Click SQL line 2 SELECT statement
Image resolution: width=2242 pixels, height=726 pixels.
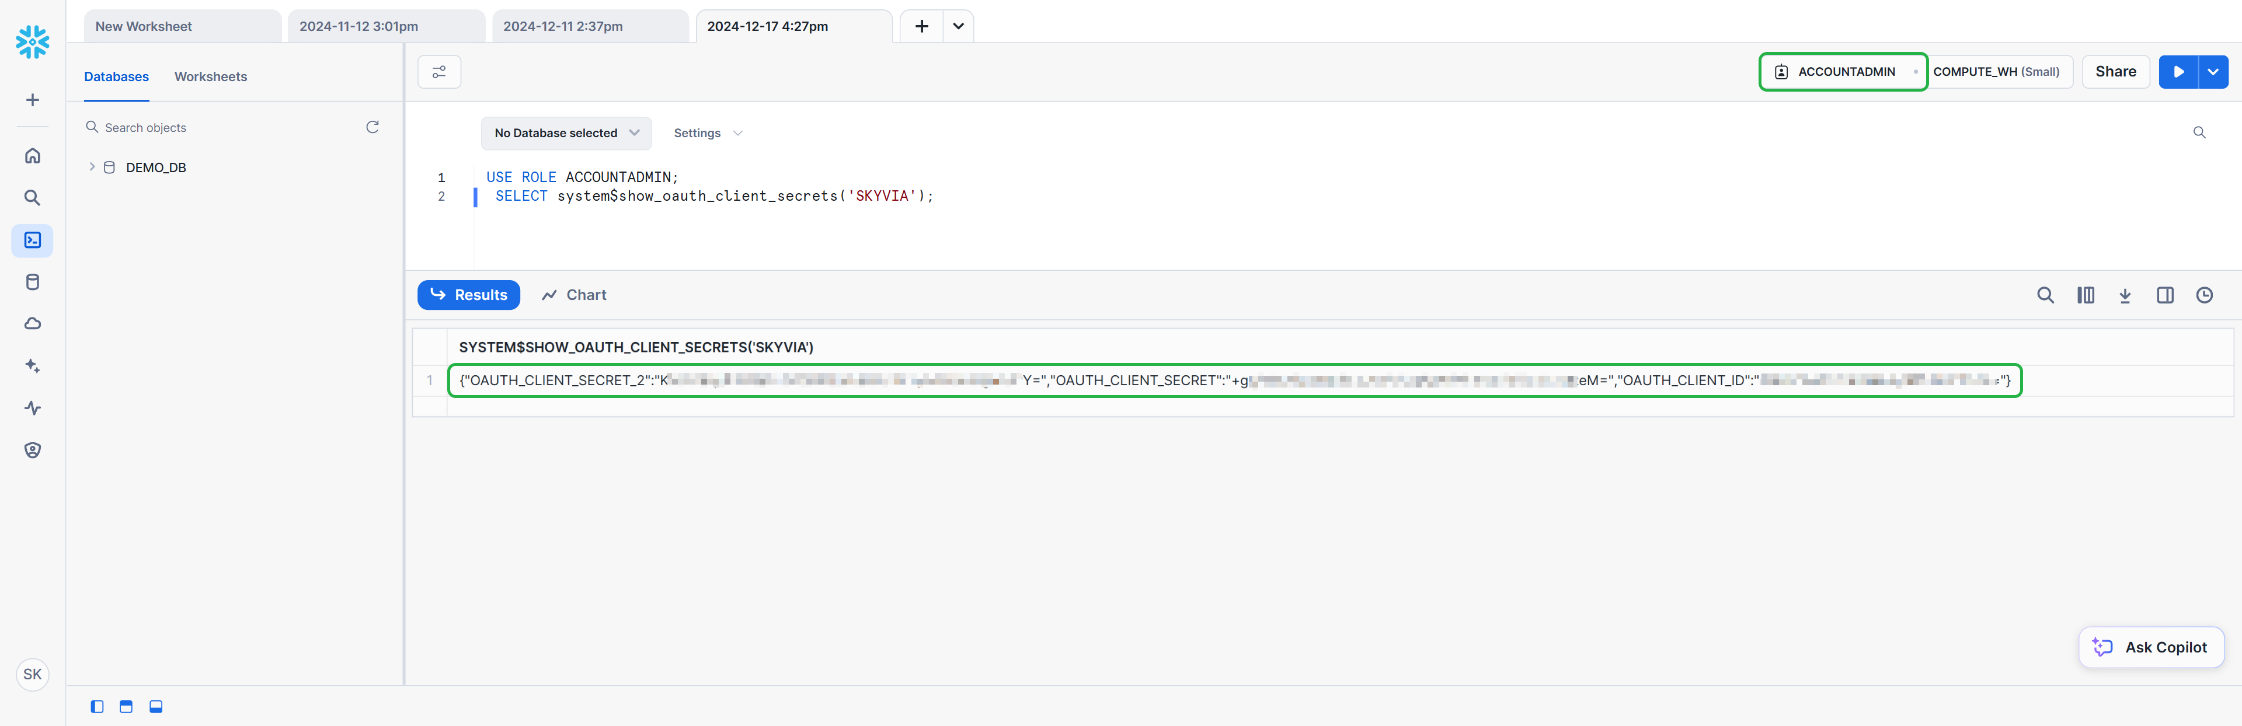(x=713, y=197)
